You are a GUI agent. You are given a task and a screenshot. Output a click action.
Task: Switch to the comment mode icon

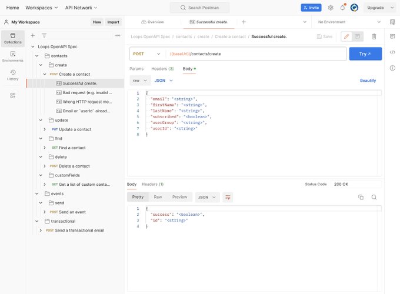pos(358,36)
